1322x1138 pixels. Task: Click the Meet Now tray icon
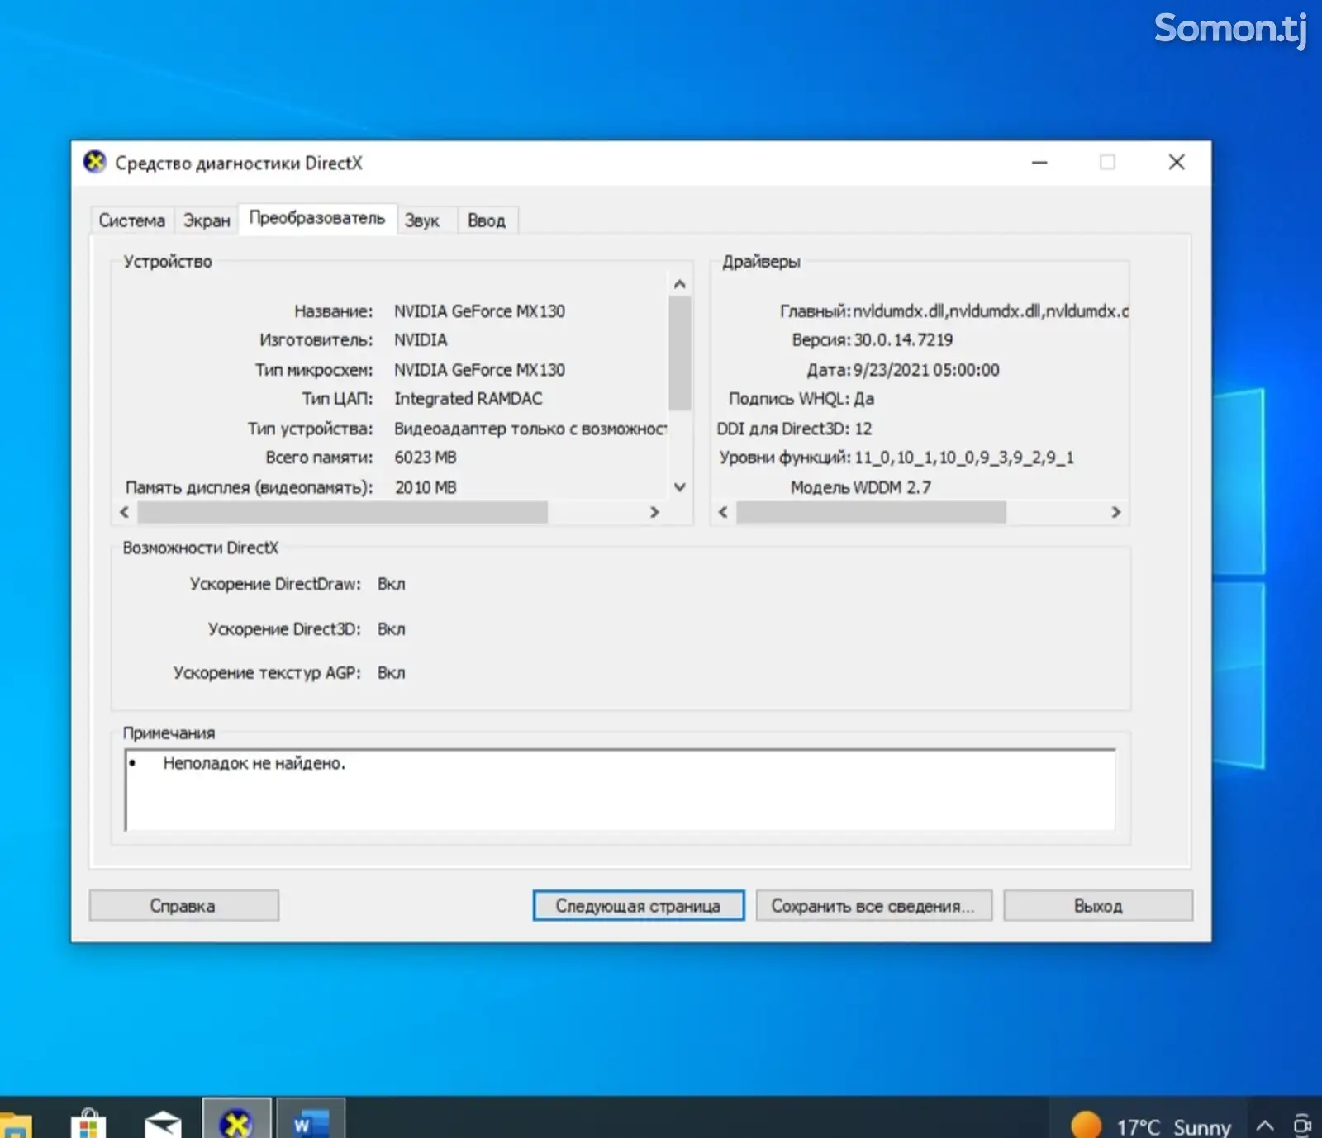pyautogui.click(x=1303, y=1125)
